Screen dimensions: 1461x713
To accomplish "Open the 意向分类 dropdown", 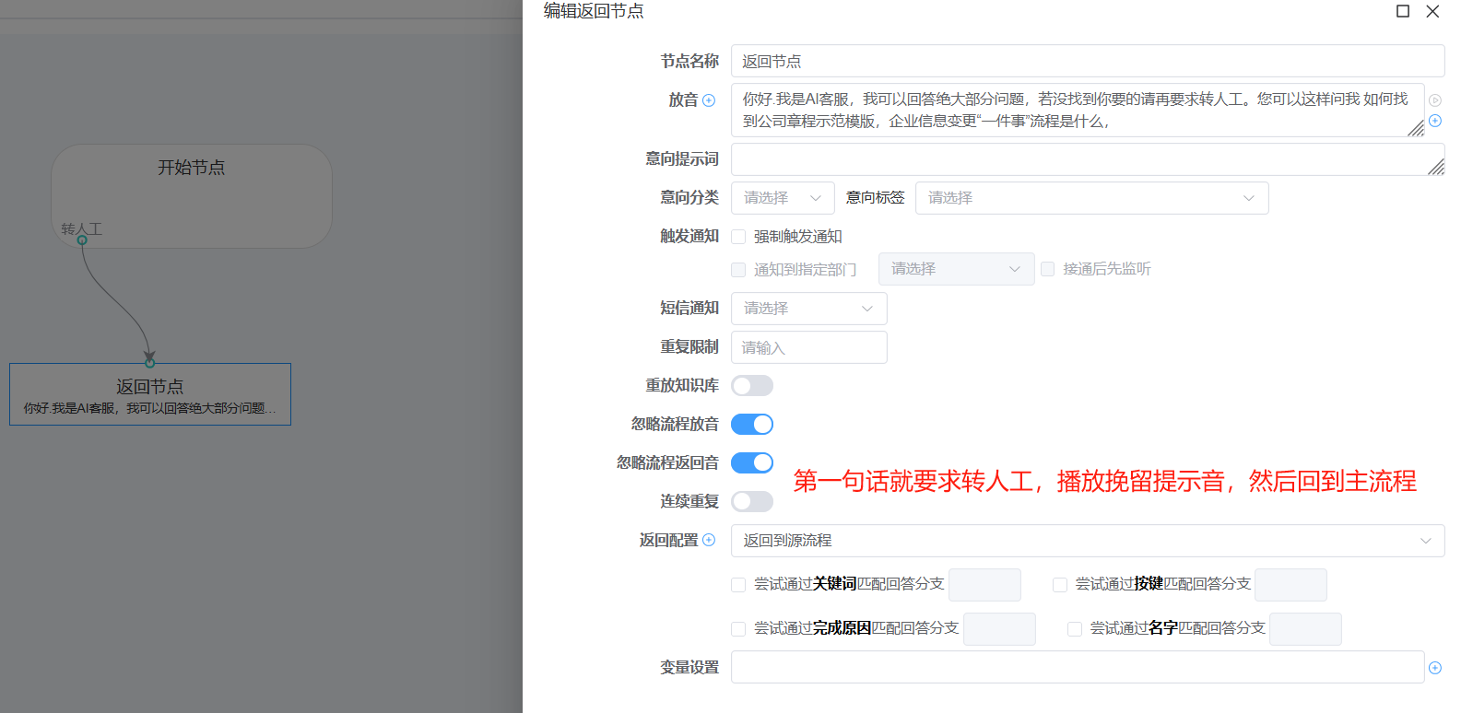I will [782, 198].
